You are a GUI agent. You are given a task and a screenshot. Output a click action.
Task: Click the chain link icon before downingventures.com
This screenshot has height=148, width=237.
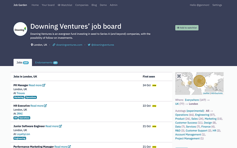[x=54, y=45]
